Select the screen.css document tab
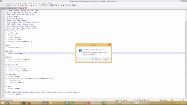 [22, 8]
